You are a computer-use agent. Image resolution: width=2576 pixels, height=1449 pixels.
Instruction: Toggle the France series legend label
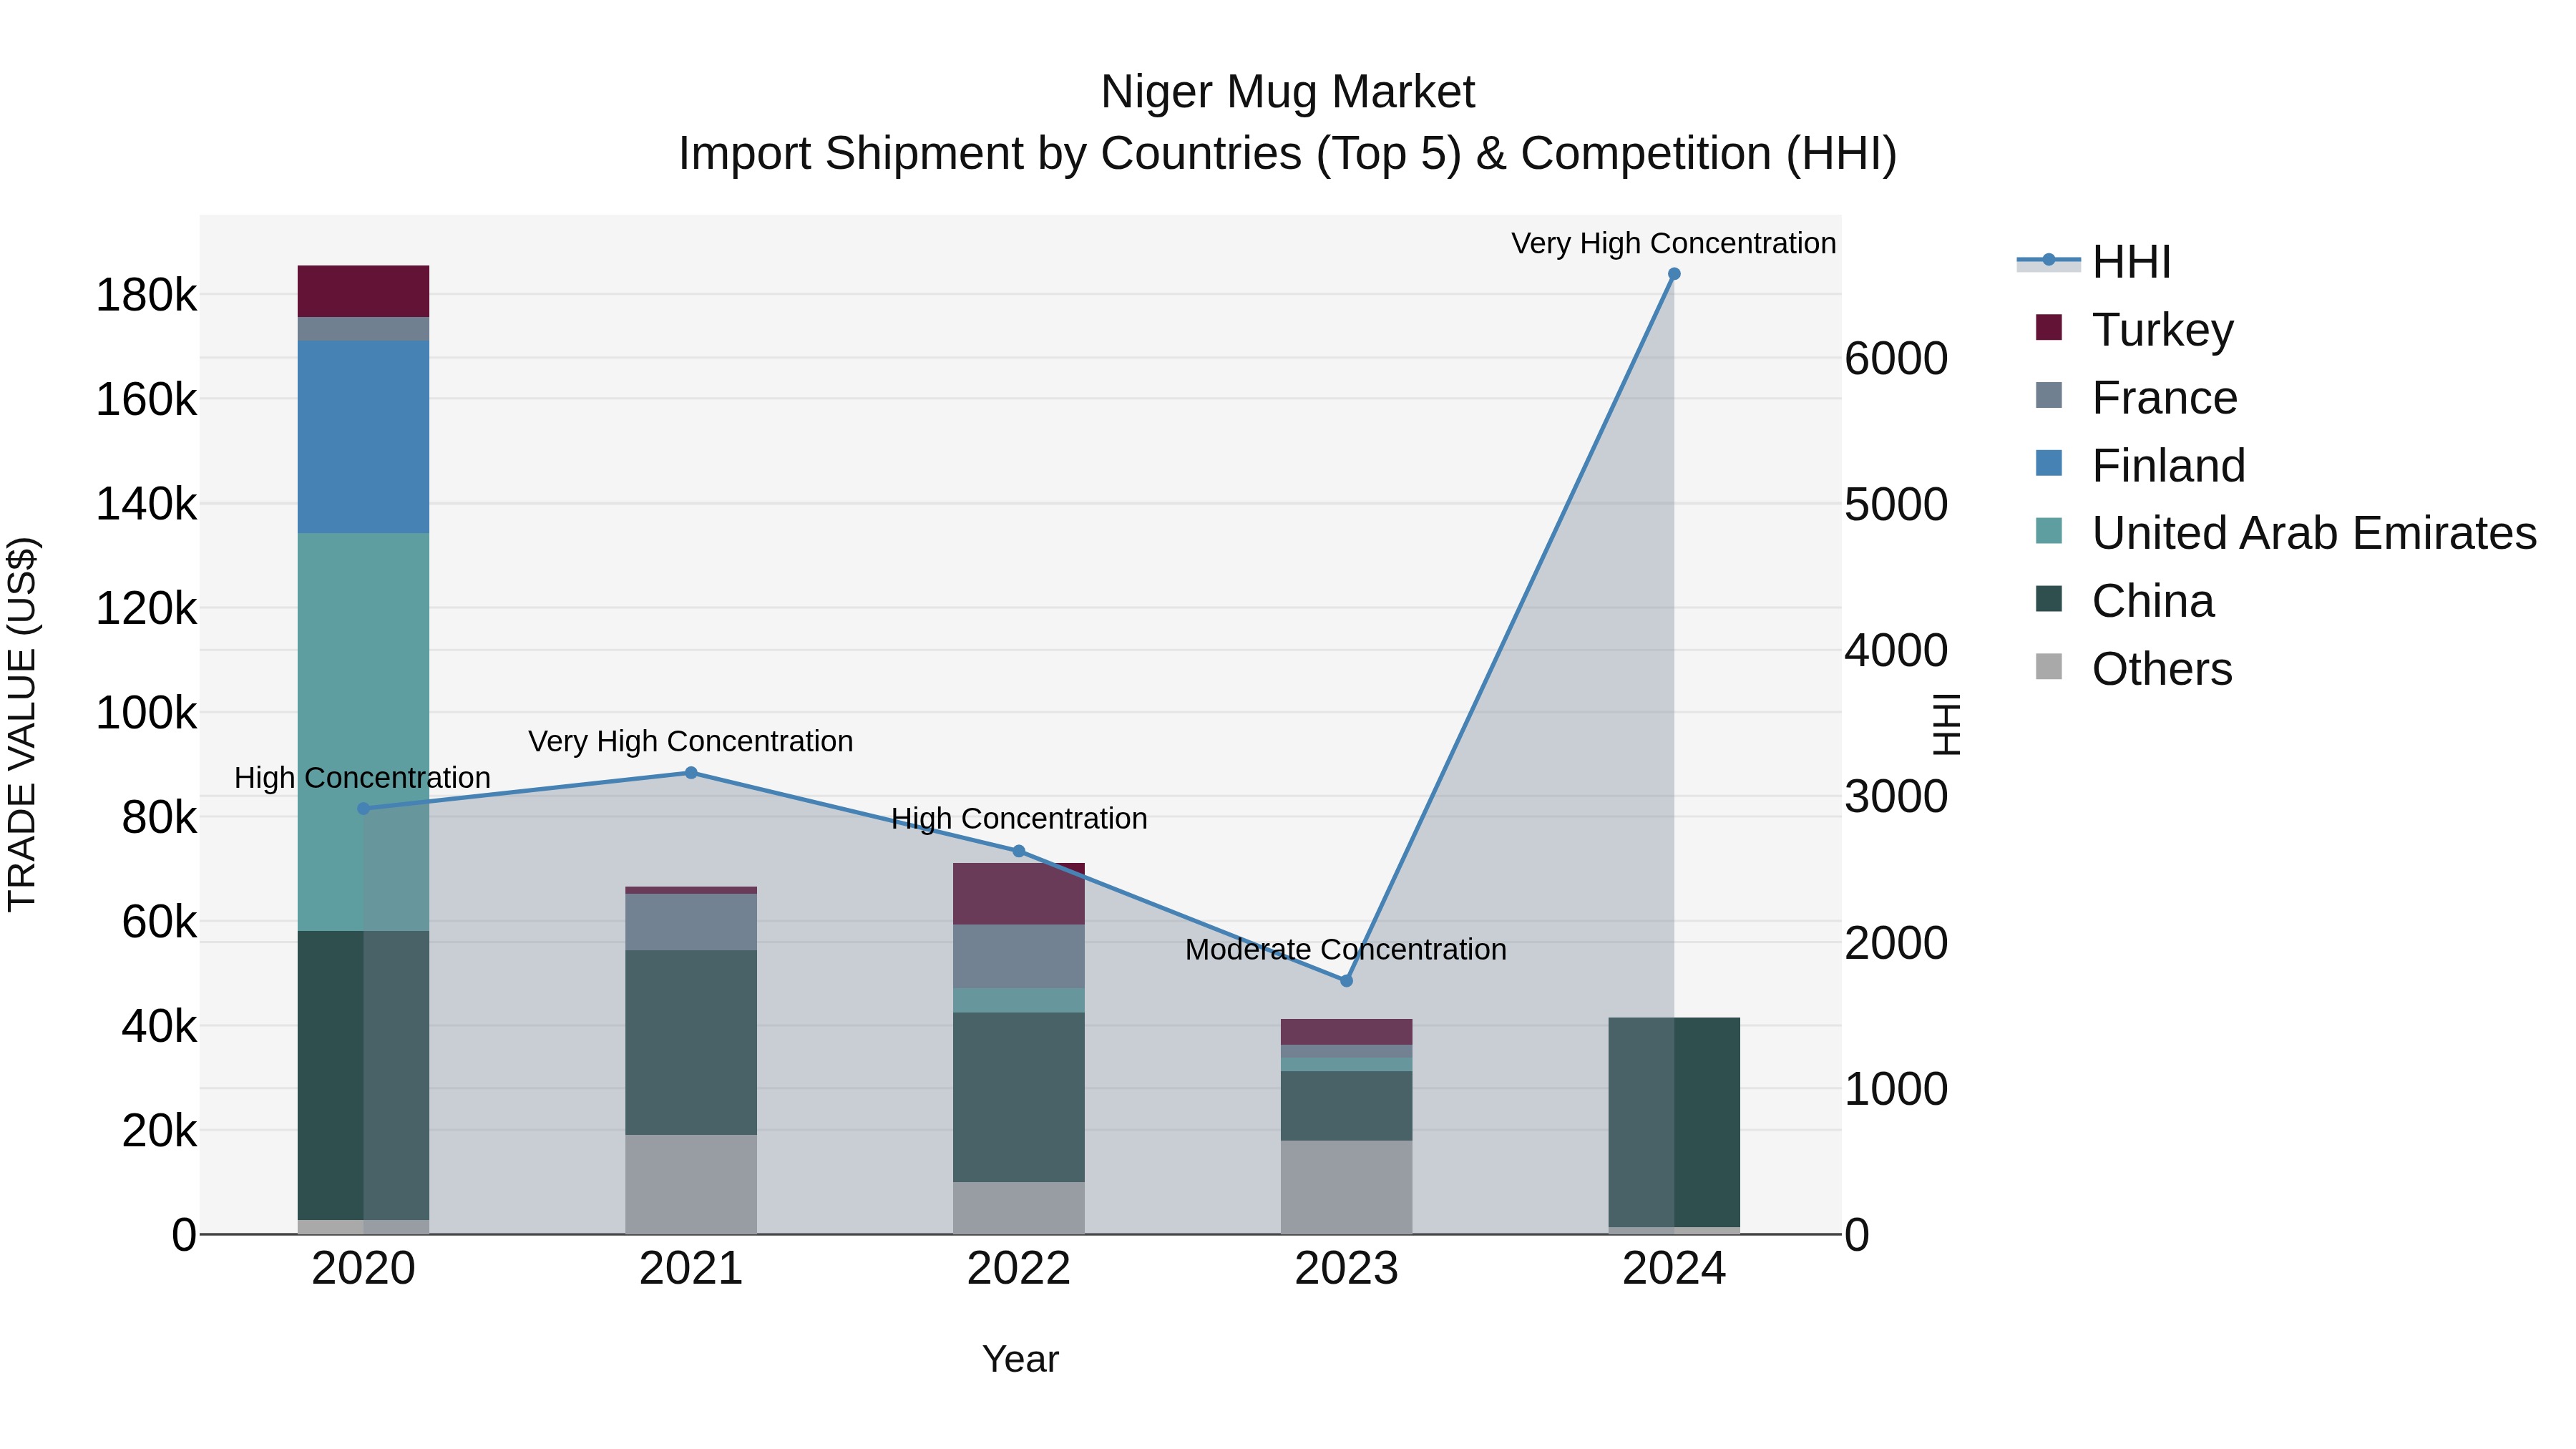(2164, 397)
